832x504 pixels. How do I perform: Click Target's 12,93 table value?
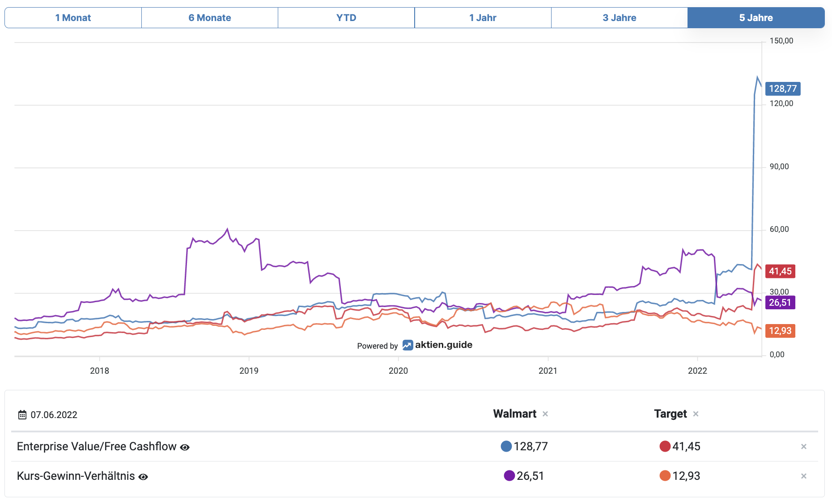coord(686,476)
